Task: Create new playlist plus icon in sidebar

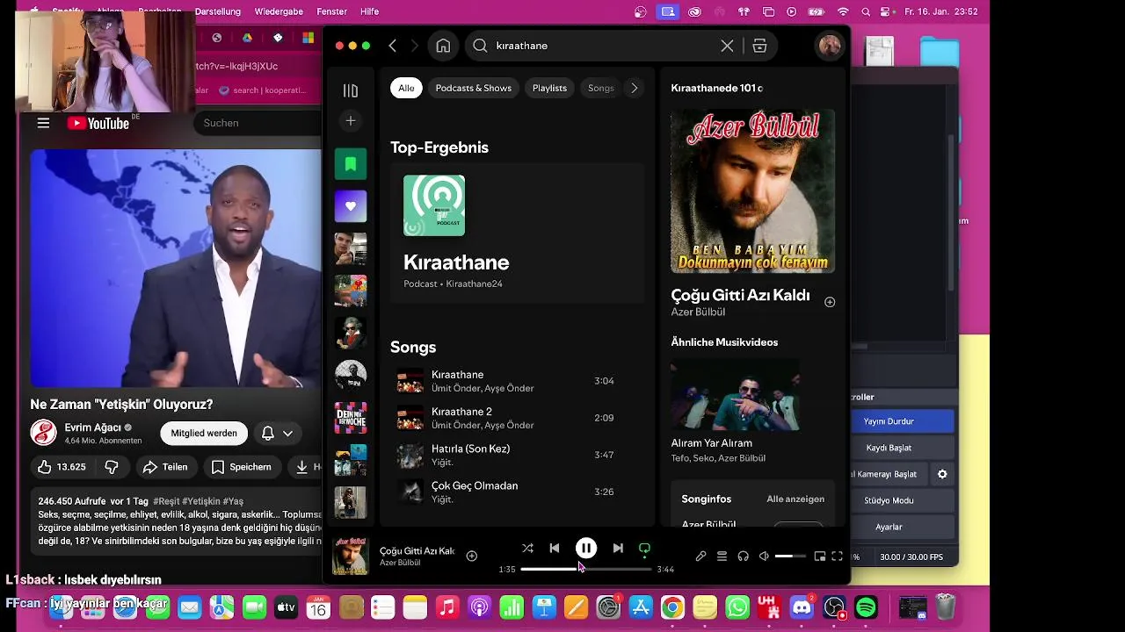Action: tap(351, 121)
